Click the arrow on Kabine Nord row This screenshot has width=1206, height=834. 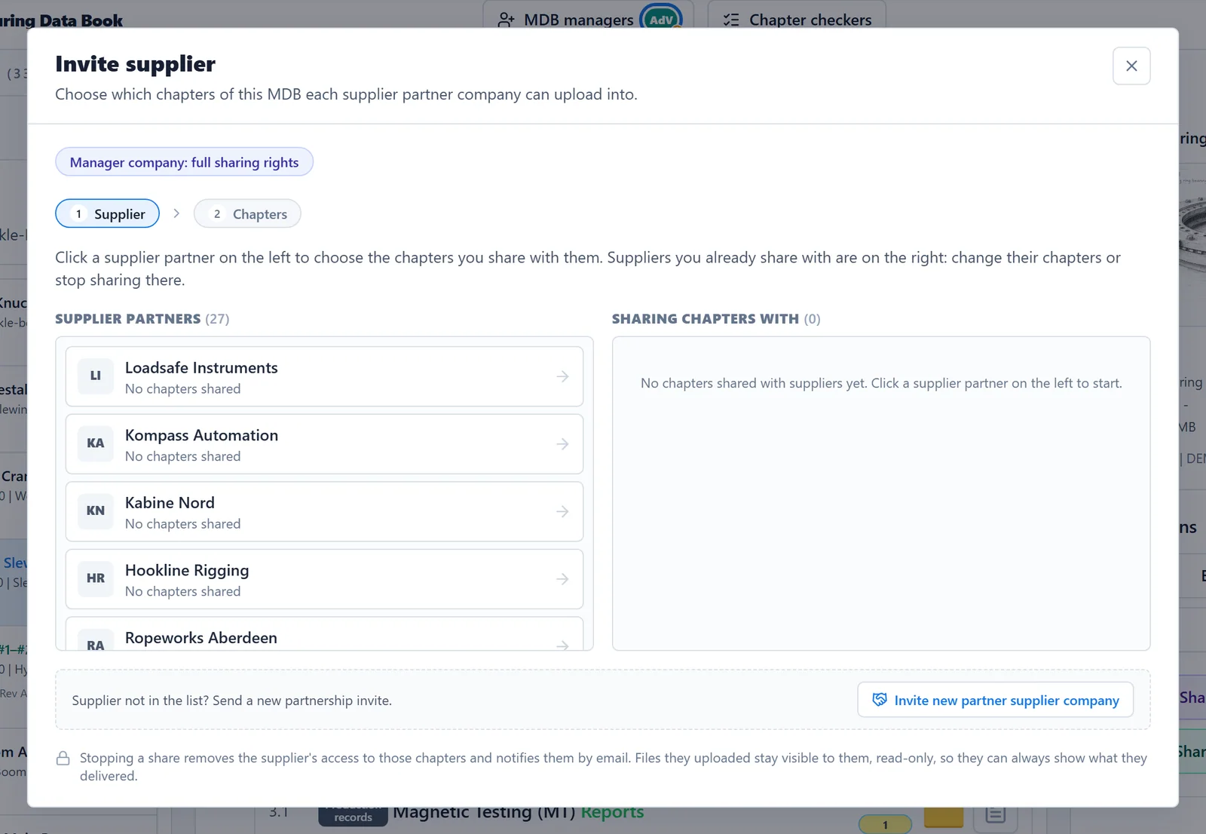click(562, 511)
